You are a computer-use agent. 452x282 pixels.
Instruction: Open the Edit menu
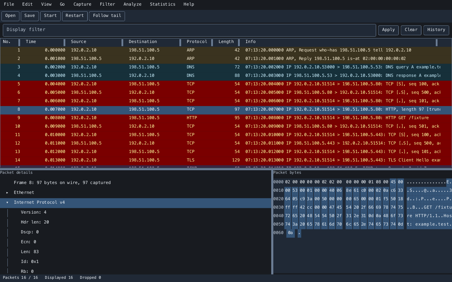[27, 4]
